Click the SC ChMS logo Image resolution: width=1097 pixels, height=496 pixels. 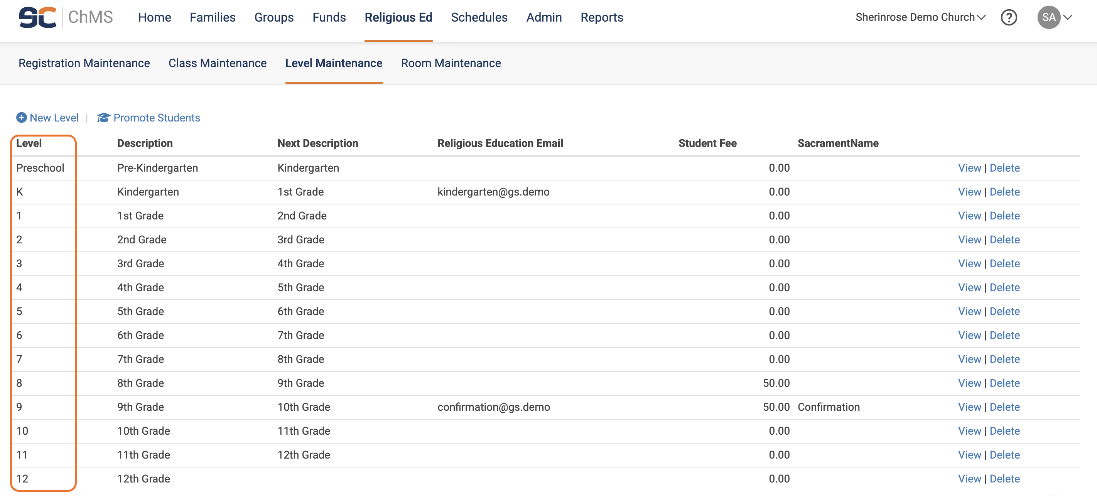pyautogui.click(x=66, y=17)
